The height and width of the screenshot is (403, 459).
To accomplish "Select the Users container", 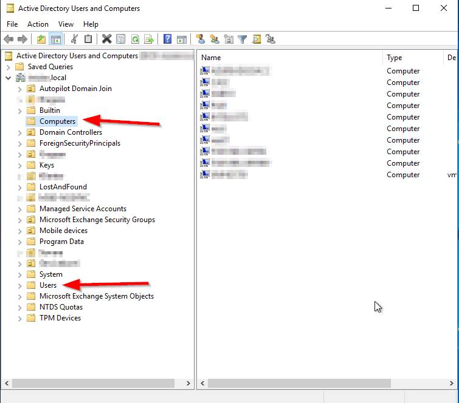I will (48, 285).
